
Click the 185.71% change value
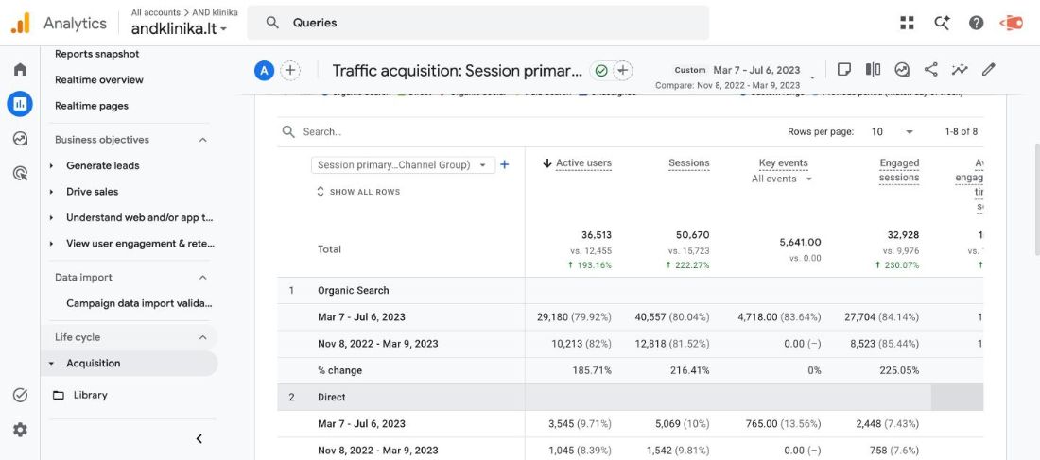click(592, 370)
